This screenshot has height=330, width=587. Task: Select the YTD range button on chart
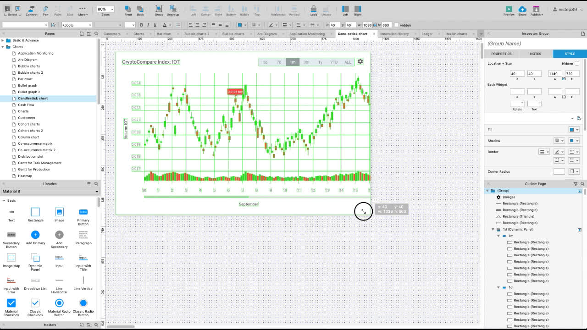click(334, 62)
